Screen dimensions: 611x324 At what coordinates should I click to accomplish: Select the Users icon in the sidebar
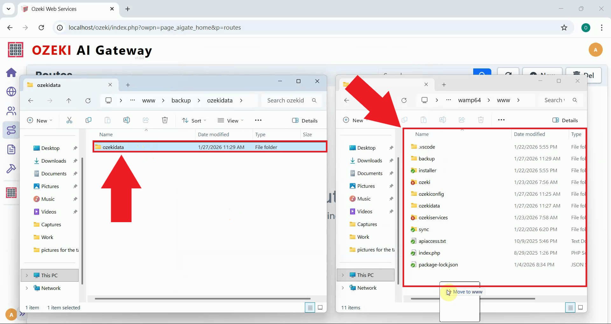(x=11, y=111)
